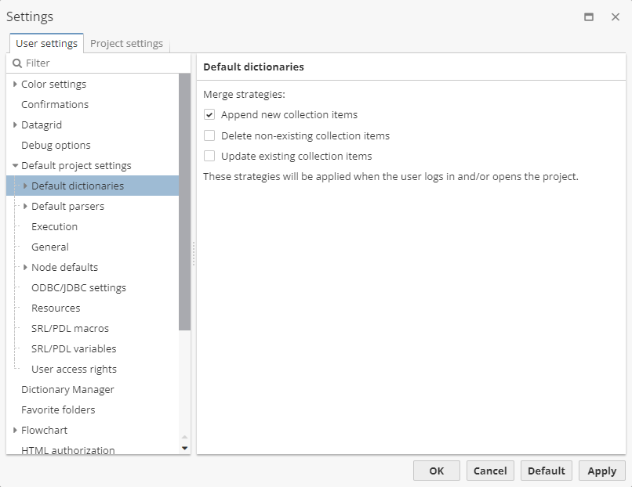Expand the Flowchart settings category
The image size is (632, 487).
tap(15, 430)
